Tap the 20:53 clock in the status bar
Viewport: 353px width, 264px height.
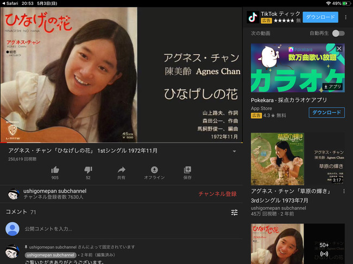point(28,3)
